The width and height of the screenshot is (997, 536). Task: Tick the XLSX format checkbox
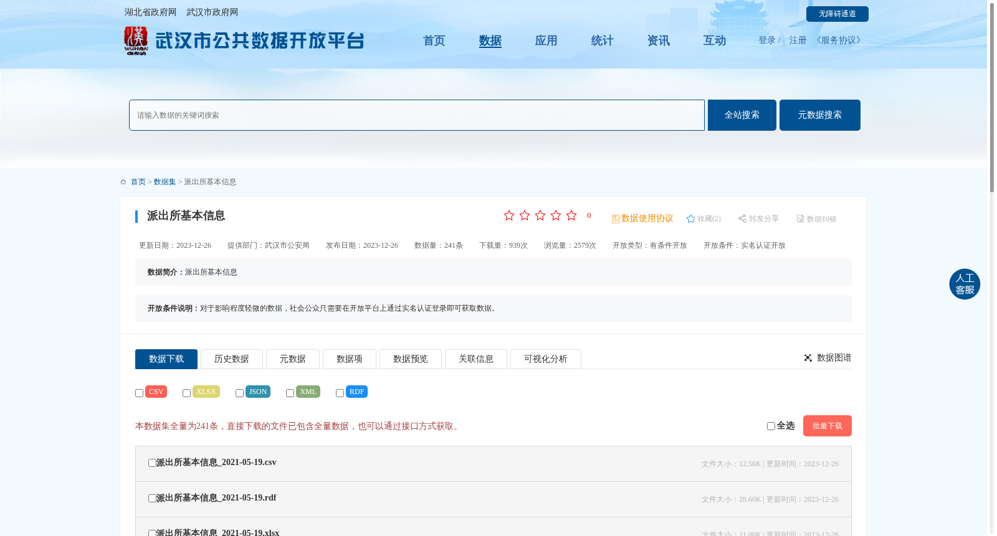click(186, 393)
